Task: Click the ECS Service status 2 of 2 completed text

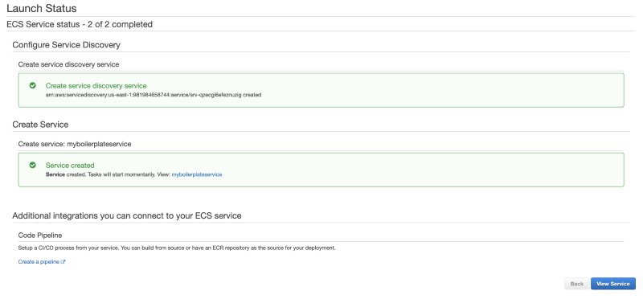Action: [80, 24]
